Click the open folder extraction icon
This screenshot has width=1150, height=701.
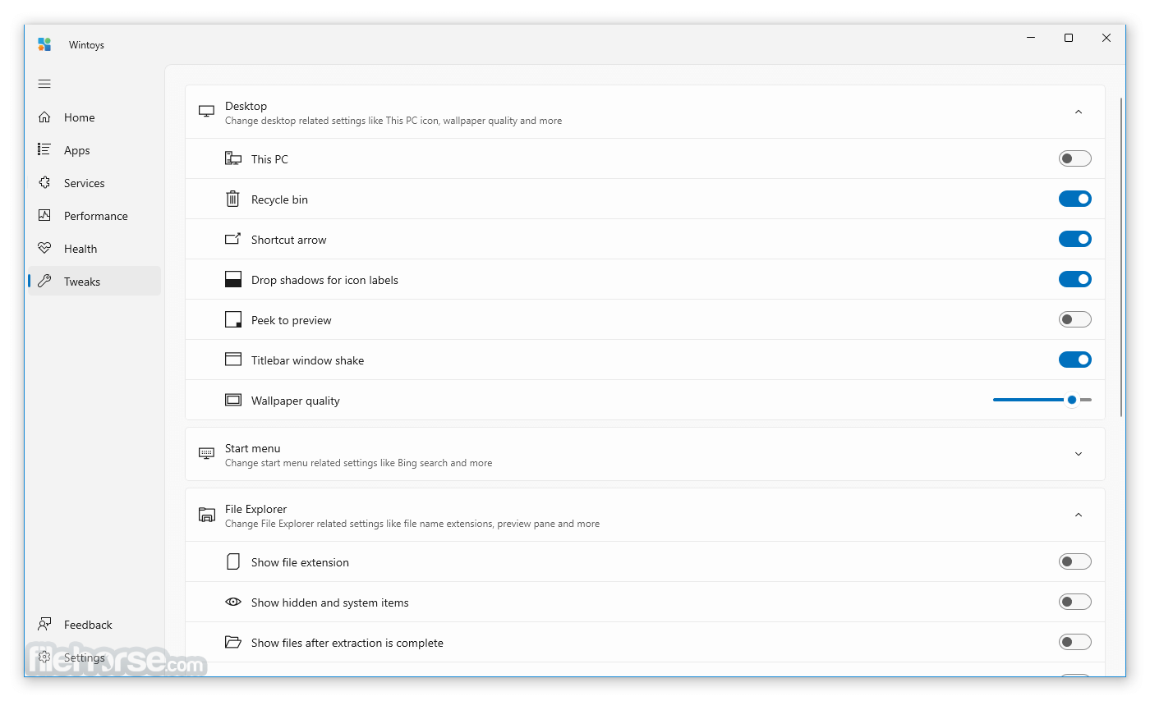click(233, 642)
